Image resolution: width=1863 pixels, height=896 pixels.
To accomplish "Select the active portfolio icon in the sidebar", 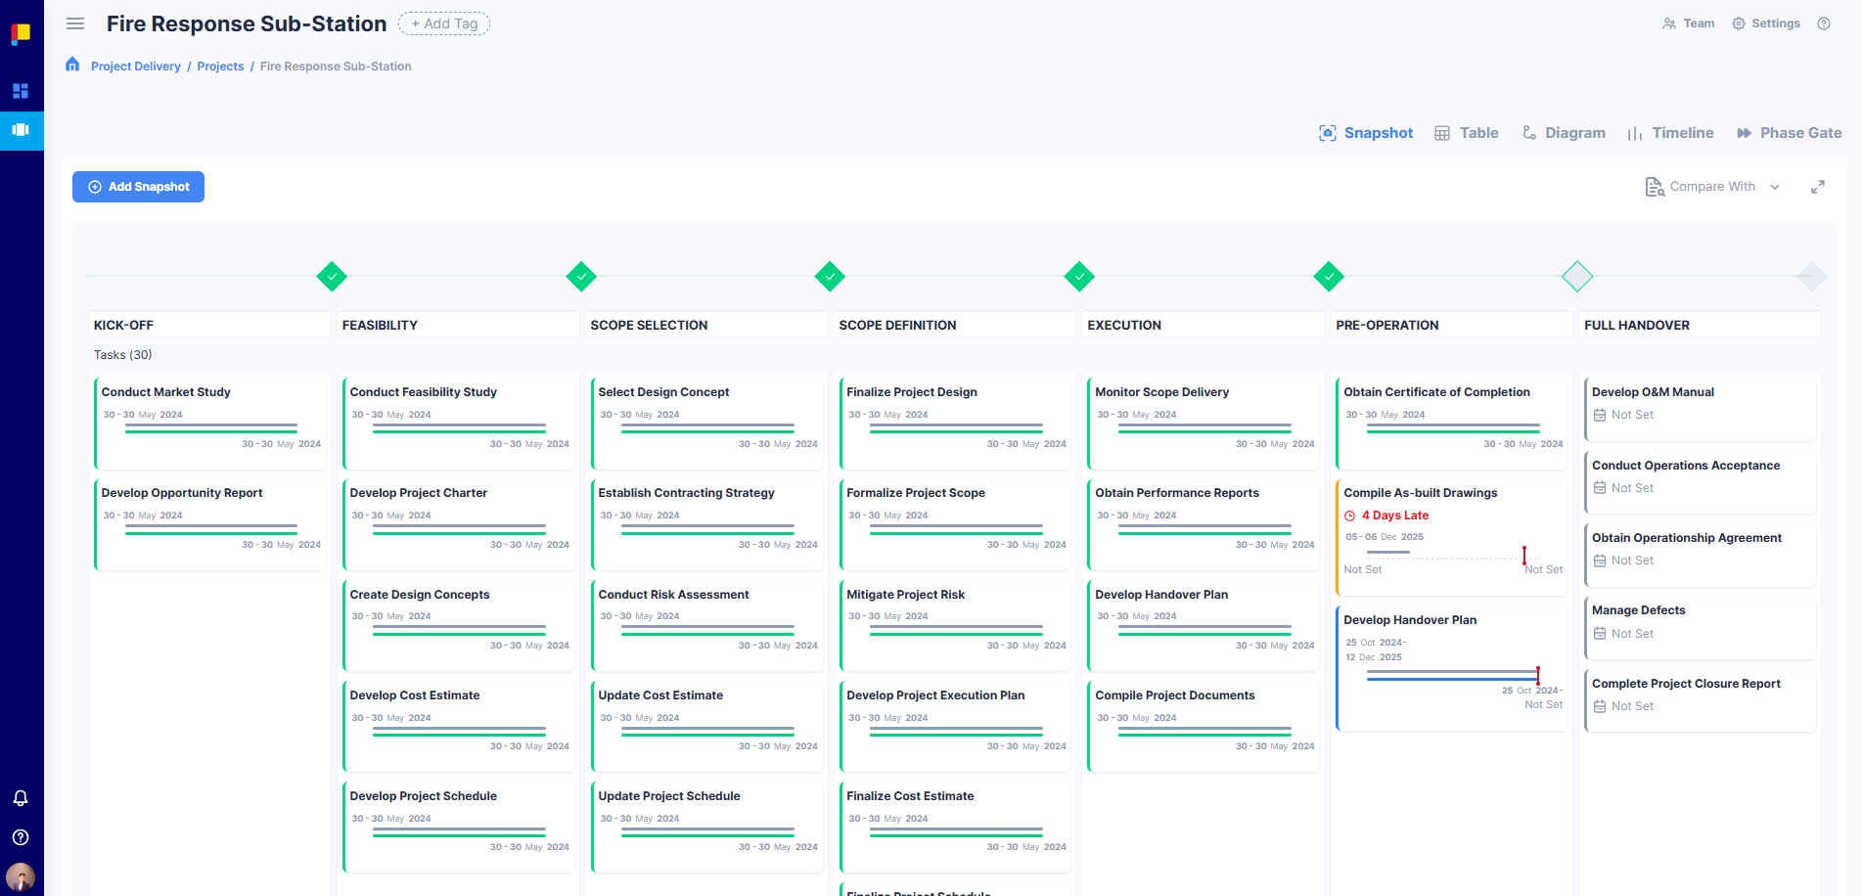I will pos(21,130).
